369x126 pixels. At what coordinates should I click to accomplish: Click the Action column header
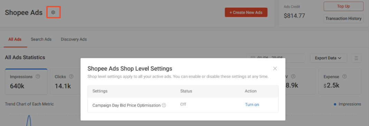(x=250, y=91)
